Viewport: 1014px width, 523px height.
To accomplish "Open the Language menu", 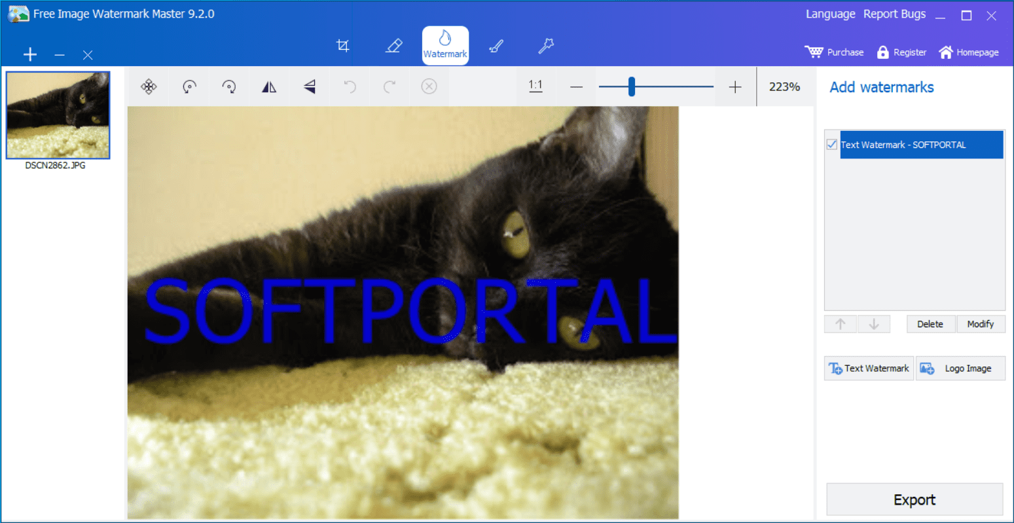I will [830, 14].
